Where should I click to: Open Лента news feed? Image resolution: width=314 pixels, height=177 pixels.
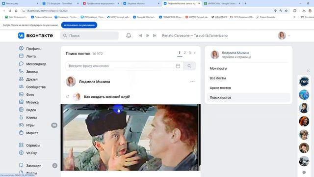[x=31, y=56]
